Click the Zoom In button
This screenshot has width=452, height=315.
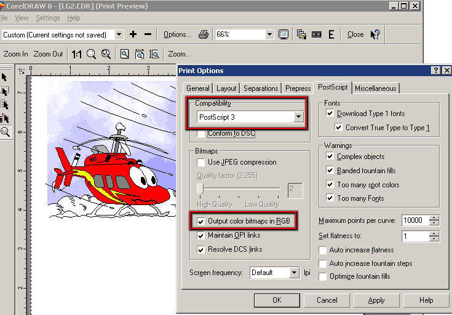[15, 54]
